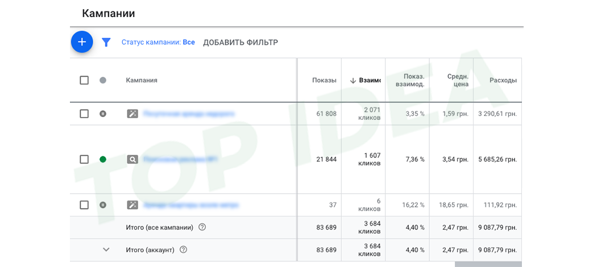Click search campaign magnifier icon in second row
This screenshot has width=593, height=267.
(132, 160)
